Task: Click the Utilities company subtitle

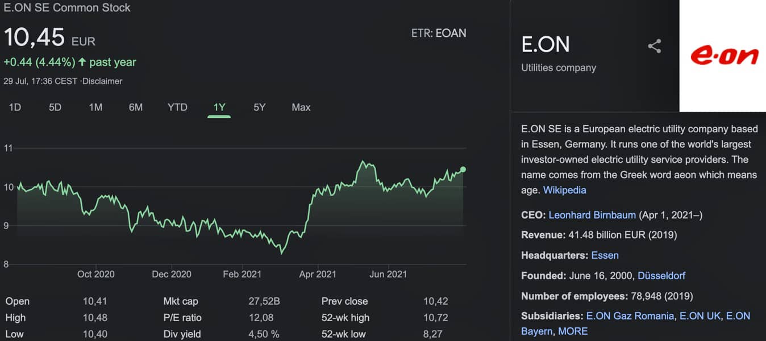Action: pyautogui.click(x=559, y=68)
